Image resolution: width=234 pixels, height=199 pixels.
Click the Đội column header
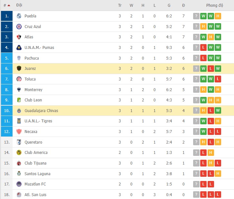pyautogui.click(x=19, y=5)
